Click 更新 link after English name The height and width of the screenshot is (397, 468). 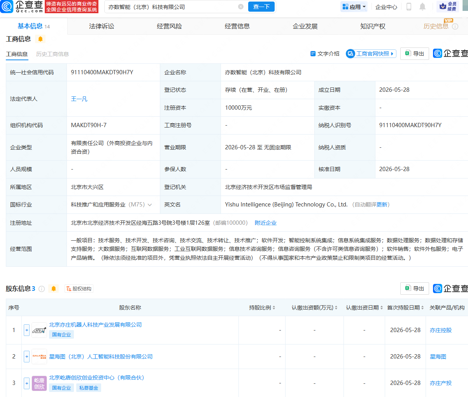pyautogui.click(x=382, y=205)
